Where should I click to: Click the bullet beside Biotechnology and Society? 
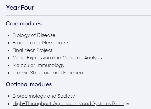pyautogui.click(x=8, y=96)
